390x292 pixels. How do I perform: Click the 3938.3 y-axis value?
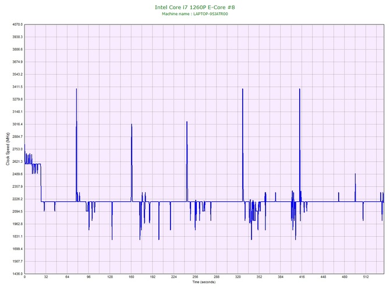(x=17, y=37)
